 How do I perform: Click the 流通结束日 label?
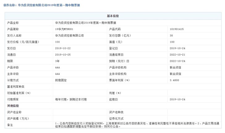[x=116, y=54]
